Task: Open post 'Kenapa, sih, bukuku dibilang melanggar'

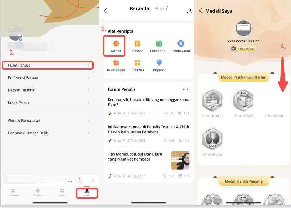Action: (148, 102)
